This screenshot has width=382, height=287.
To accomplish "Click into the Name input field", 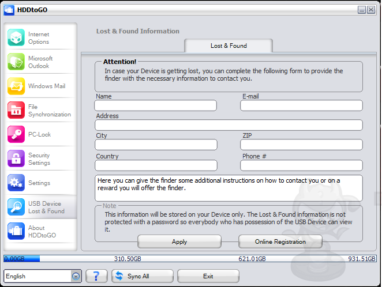I will tap(155, 105).
